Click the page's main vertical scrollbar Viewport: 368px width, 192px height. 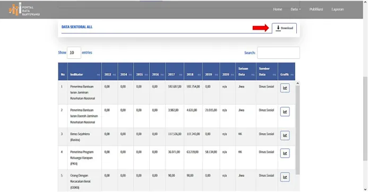coord(365,118)
